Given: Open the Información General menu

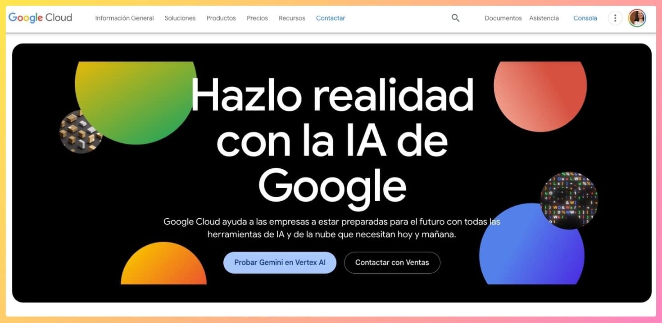Looking at the screenshot, I should pos(124,18).
